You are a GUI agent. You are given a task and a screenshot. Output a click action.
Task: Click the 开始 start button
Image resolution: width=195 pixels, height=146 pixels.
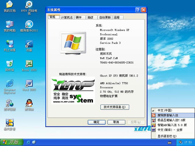(x=12, y=142)
